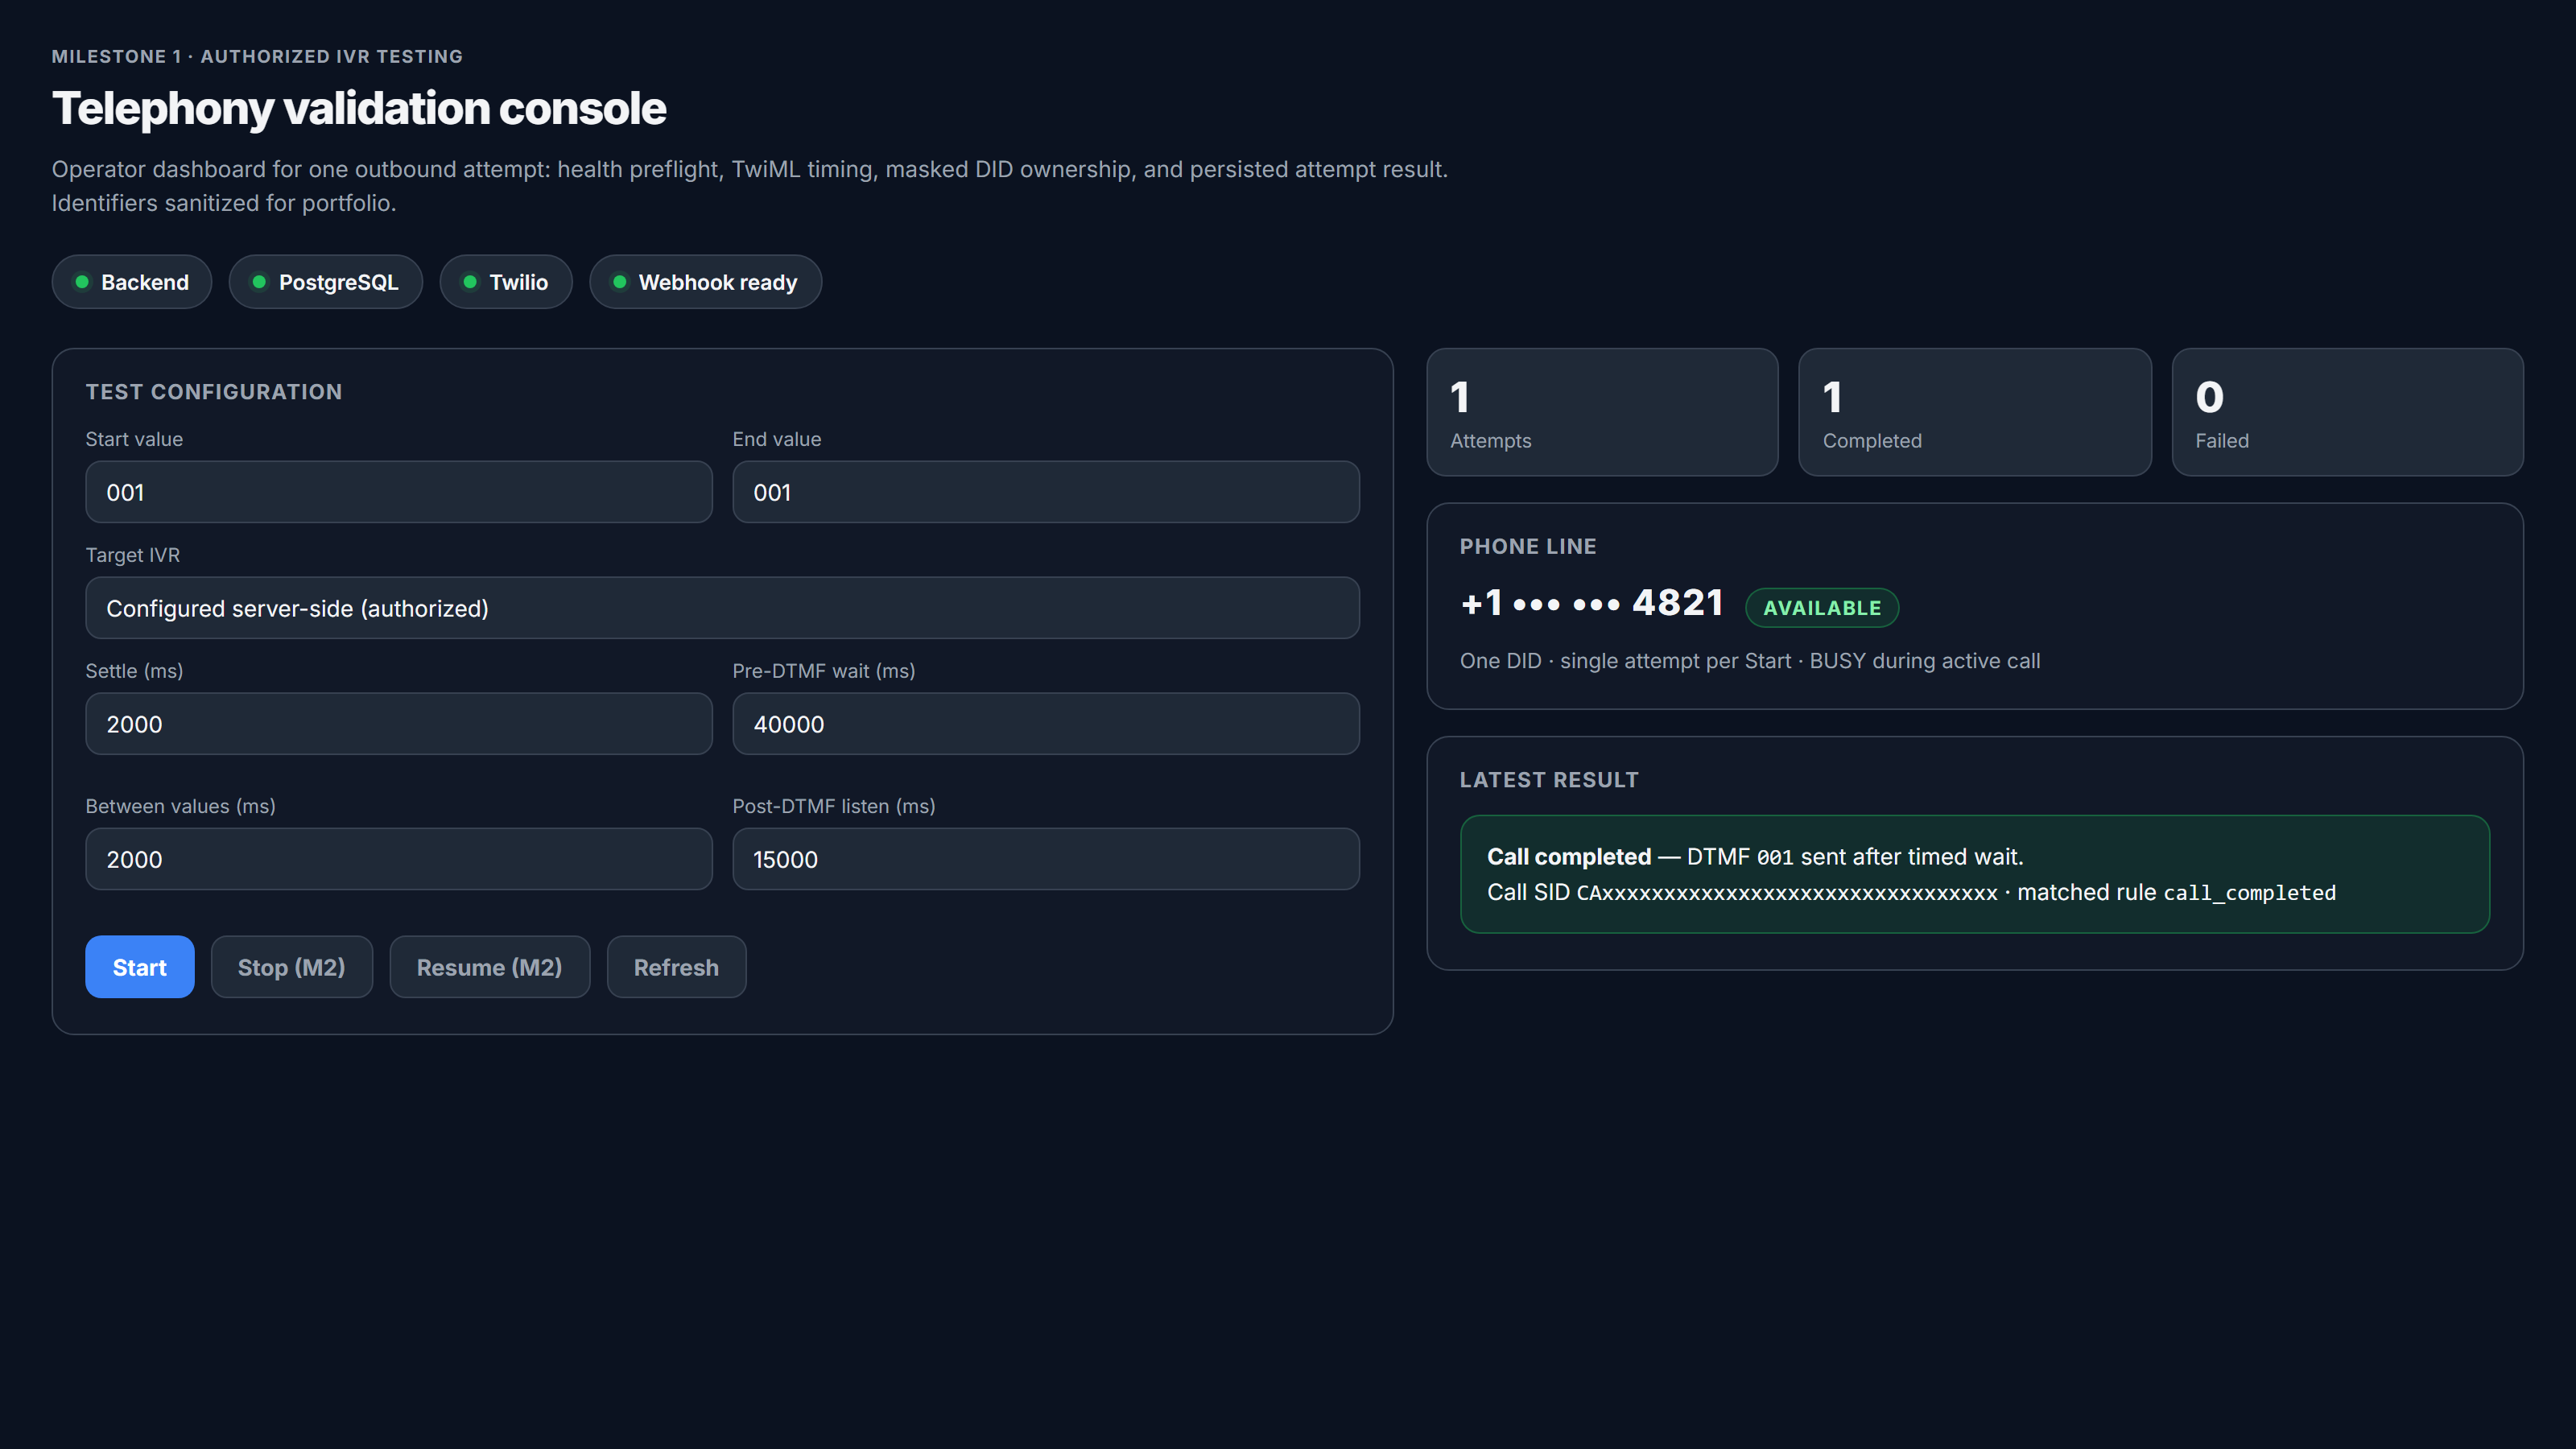Click the Start value label
The width and height of the screenshot is (2576, 1449).
pos(134,439)
